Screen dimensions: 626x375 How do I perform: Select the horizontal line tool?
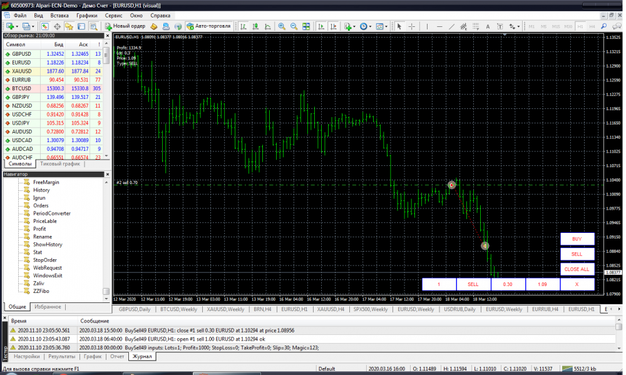[439, 26]
